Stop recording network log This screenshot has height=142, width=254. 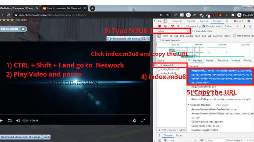point(159,26)
